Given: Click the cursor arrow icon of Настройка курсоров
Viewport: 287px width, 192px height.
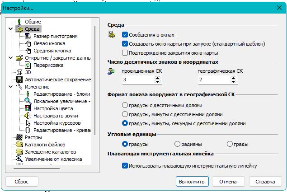Looking at the screenshot, I should tap(28, 123).
